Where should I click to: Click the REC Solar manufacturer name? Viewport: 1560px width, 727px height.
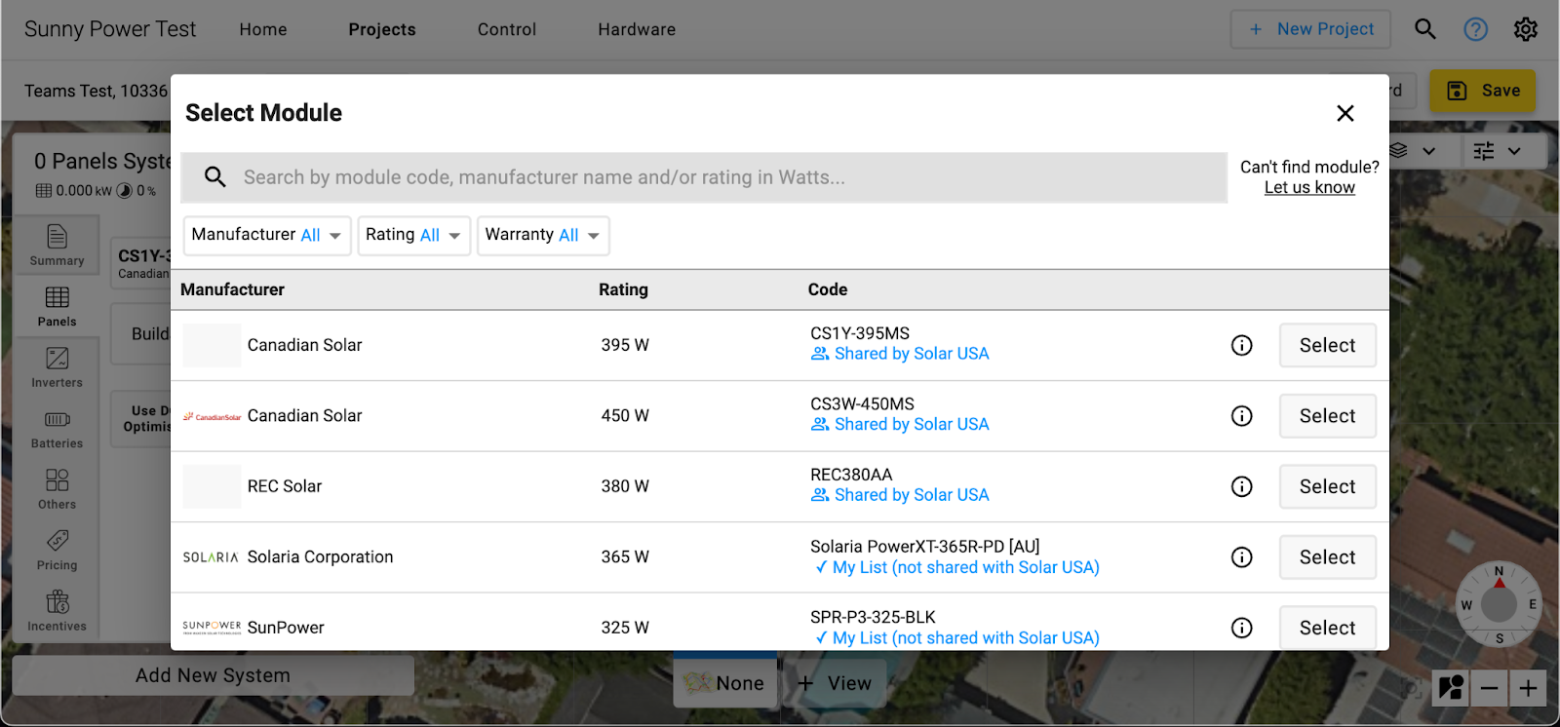click(285, 486)
